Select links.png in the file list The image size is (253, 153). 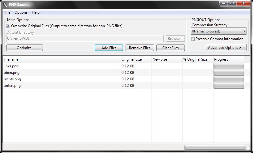click(11, 66)
